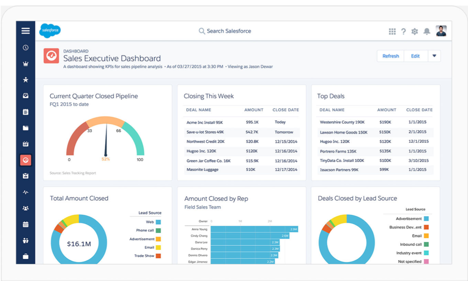Viewport: 468px width, 281px height.
Task: Open the setup gear icon
Action: click(414, 31)
